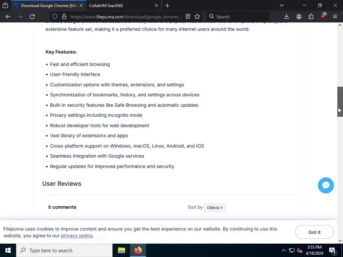Click the Privacy settings including incognito mode line
The width and height of the screenshot is (343, 257).
pos(96,115)
